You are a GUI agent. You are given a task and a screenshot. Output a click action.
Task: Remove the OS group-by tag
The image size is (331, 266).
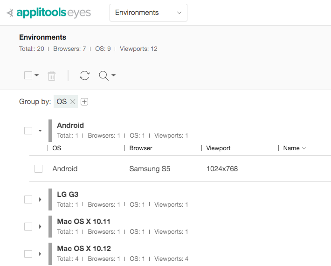point(73,102)
